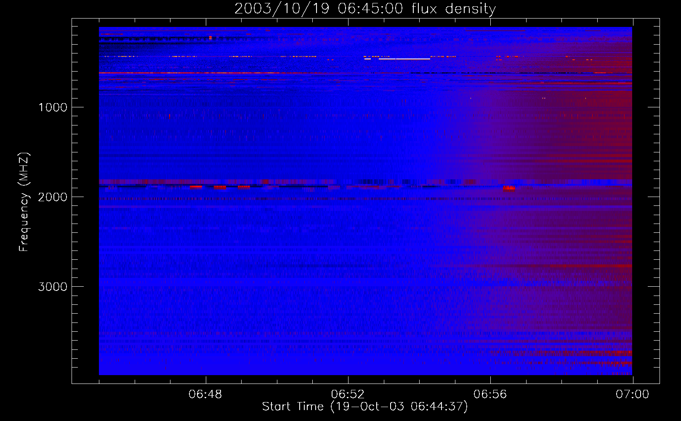Click the 2000 frequency tick label
Screen dimensions: 681x421
point(53,197)
